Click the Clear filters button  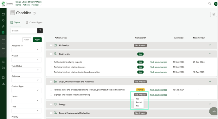coord(27,40)
